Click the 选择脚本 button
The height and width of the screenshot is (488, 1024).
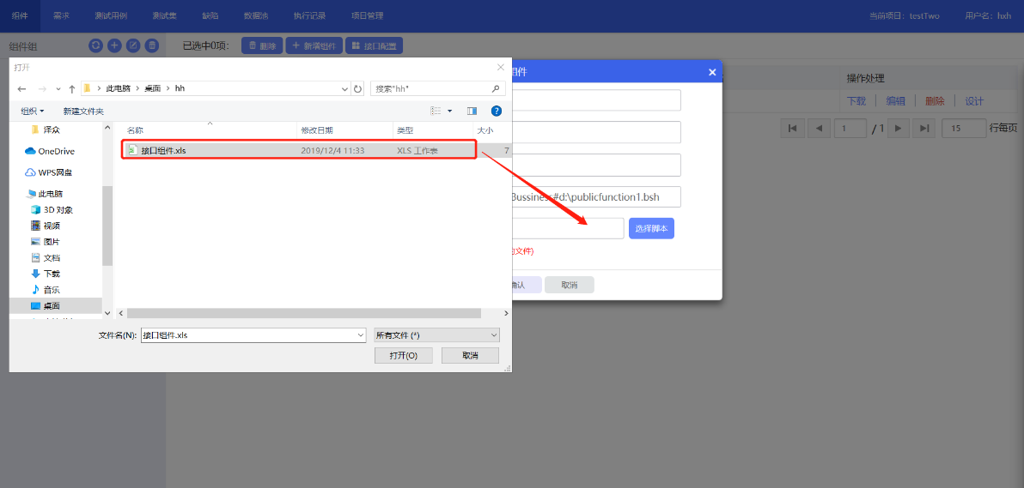pyautogui.click(x=651, y=228)
